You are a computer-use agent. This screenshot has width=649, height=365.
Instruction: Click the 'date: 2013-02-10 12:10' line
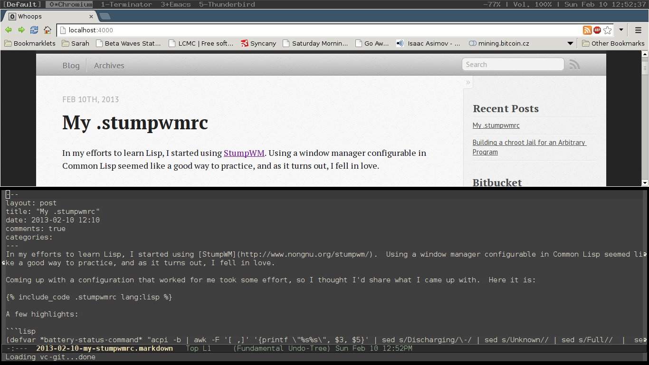53,220
